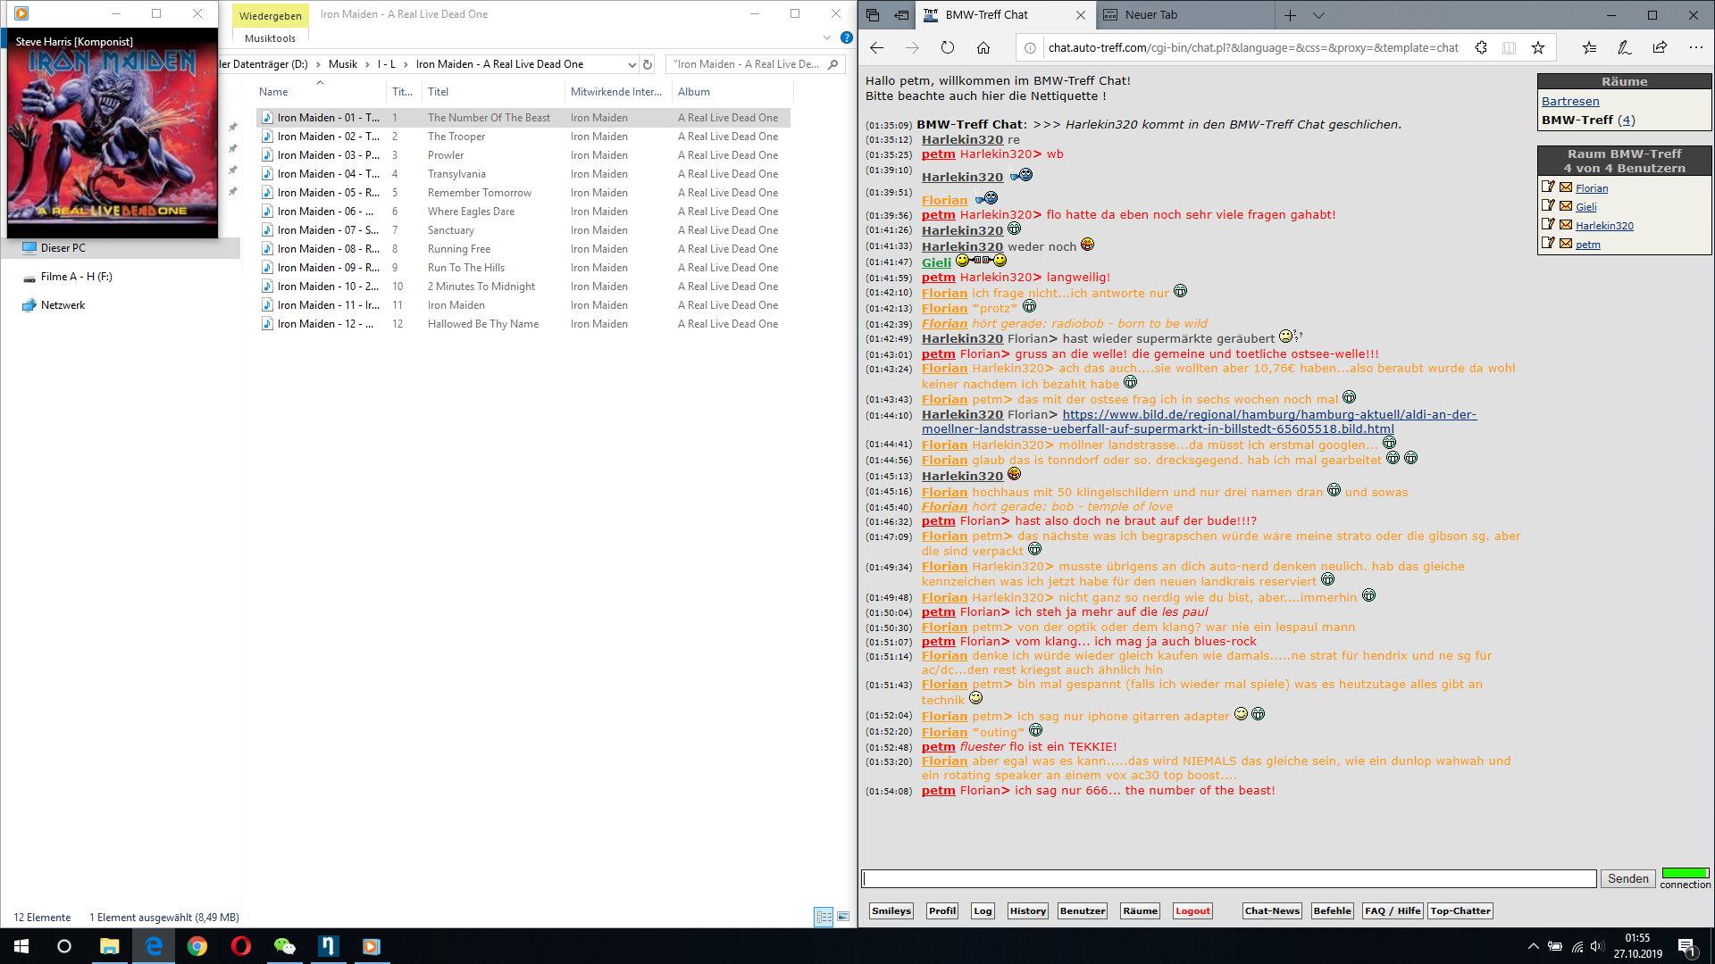
Task: Open the Edge favorites hub
Action: coord(1589,47)
